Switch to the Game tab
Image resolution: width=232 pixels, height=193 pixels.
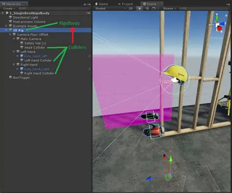click(x=102, y=4)
